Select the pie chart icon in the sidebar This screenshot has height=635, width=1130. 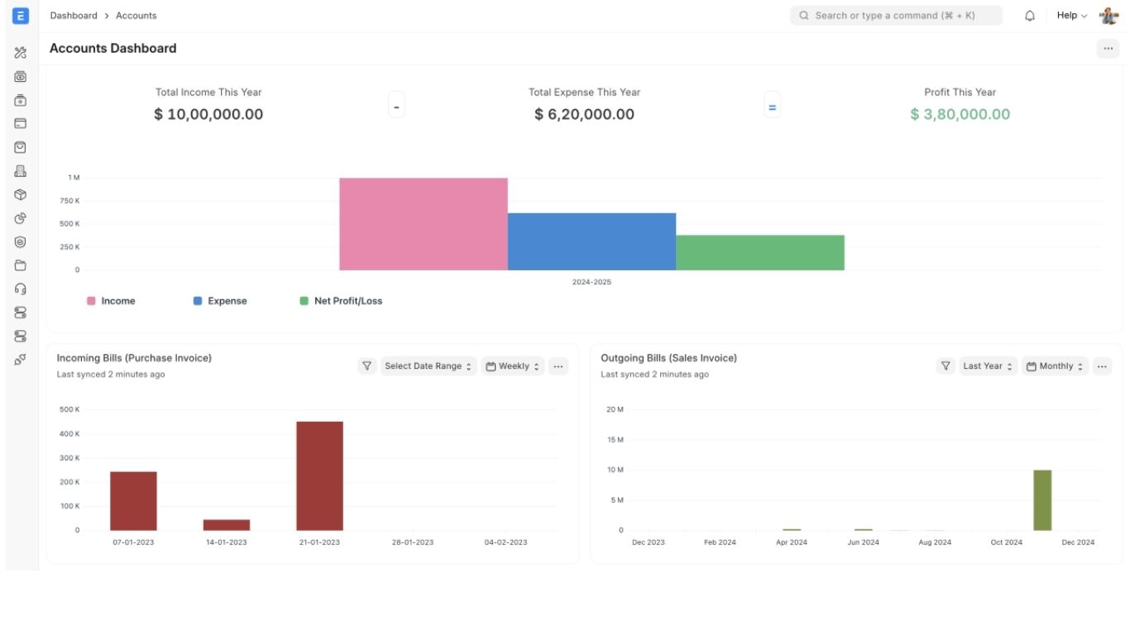click(20, 217)
